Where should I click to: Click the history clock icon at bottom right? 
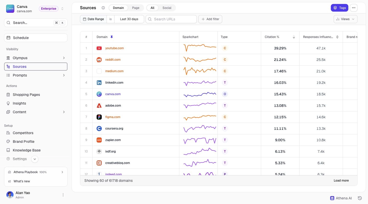point(360,198)
